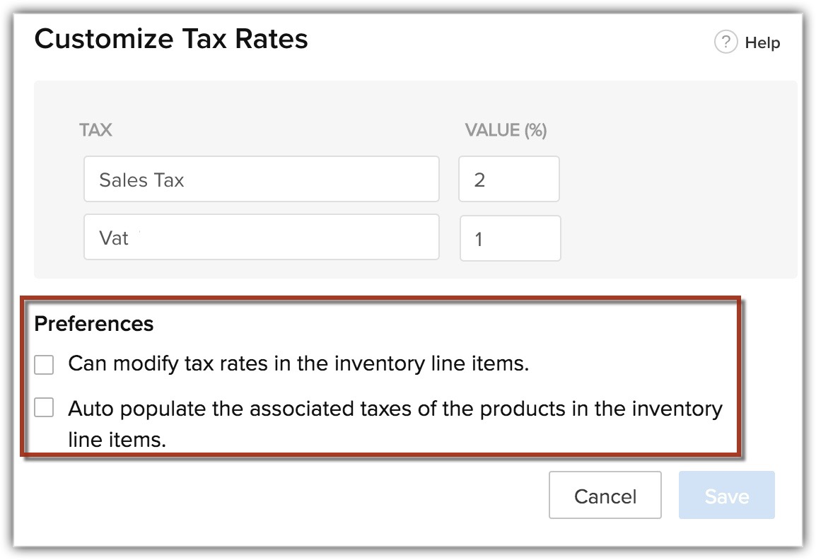
Task: Click the 'Auto populate the associated taxes' label text
Action: pos(395,409)
